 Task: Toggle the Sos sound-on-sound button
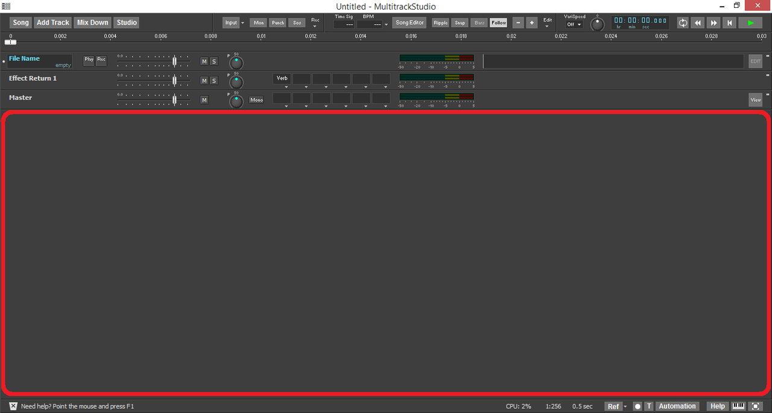297,22
